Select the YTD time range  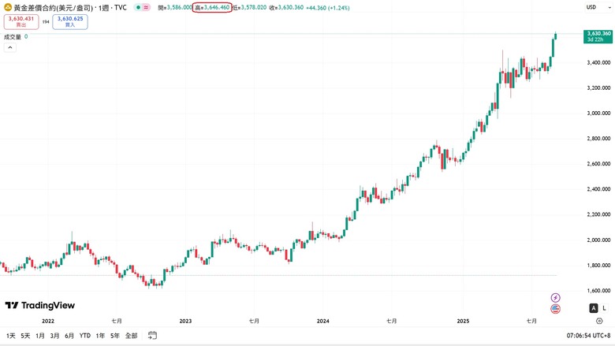click(x=84, y=336)
